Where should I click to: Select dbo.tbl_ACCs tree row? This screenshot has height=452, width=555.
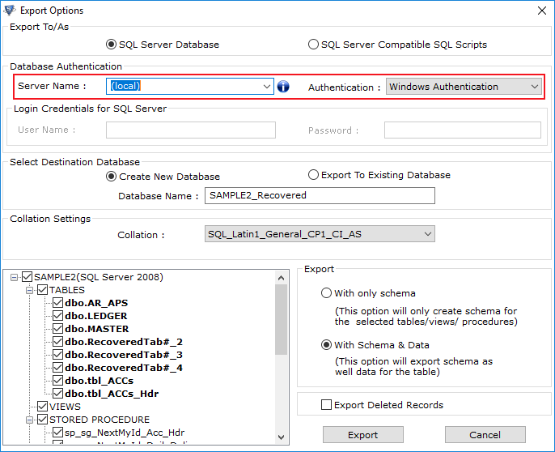(x=99, y=381)
